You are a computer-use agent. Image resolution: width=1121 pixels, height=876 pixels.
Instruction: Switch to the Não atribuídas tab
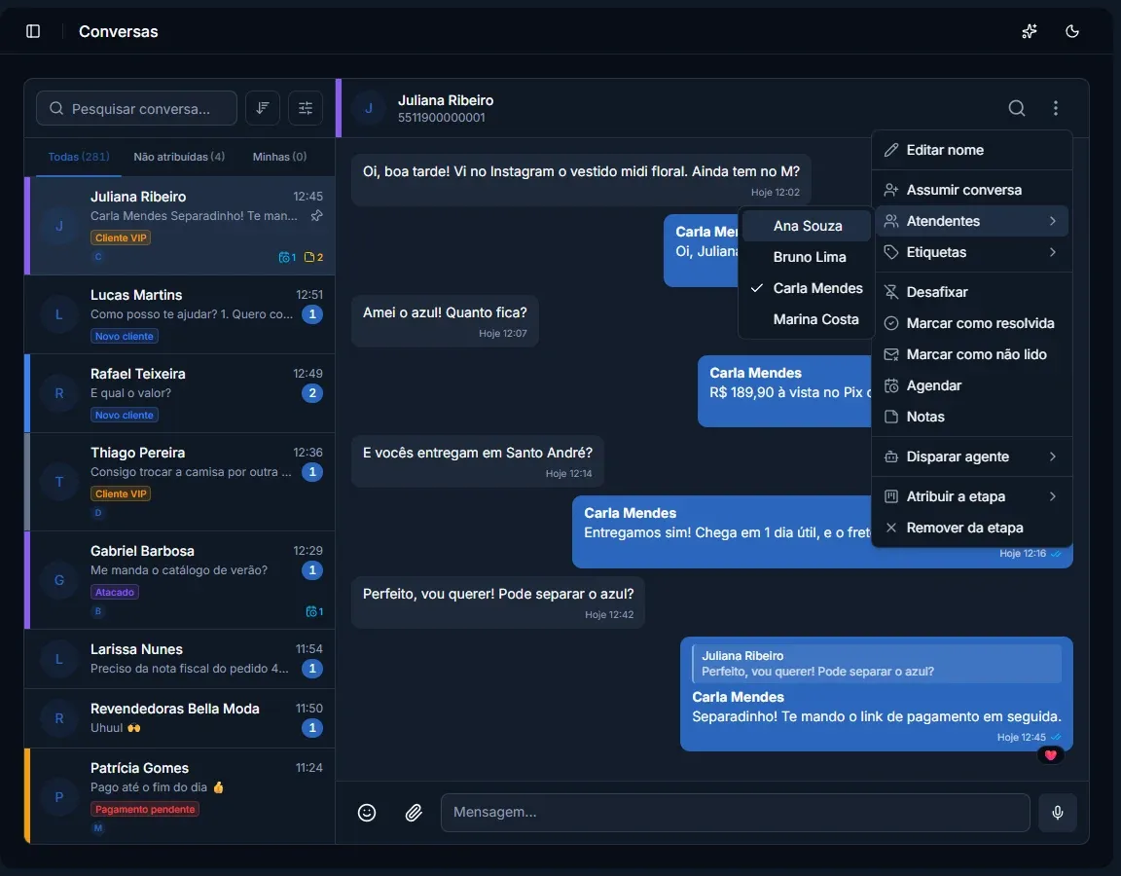click(179, 157)
